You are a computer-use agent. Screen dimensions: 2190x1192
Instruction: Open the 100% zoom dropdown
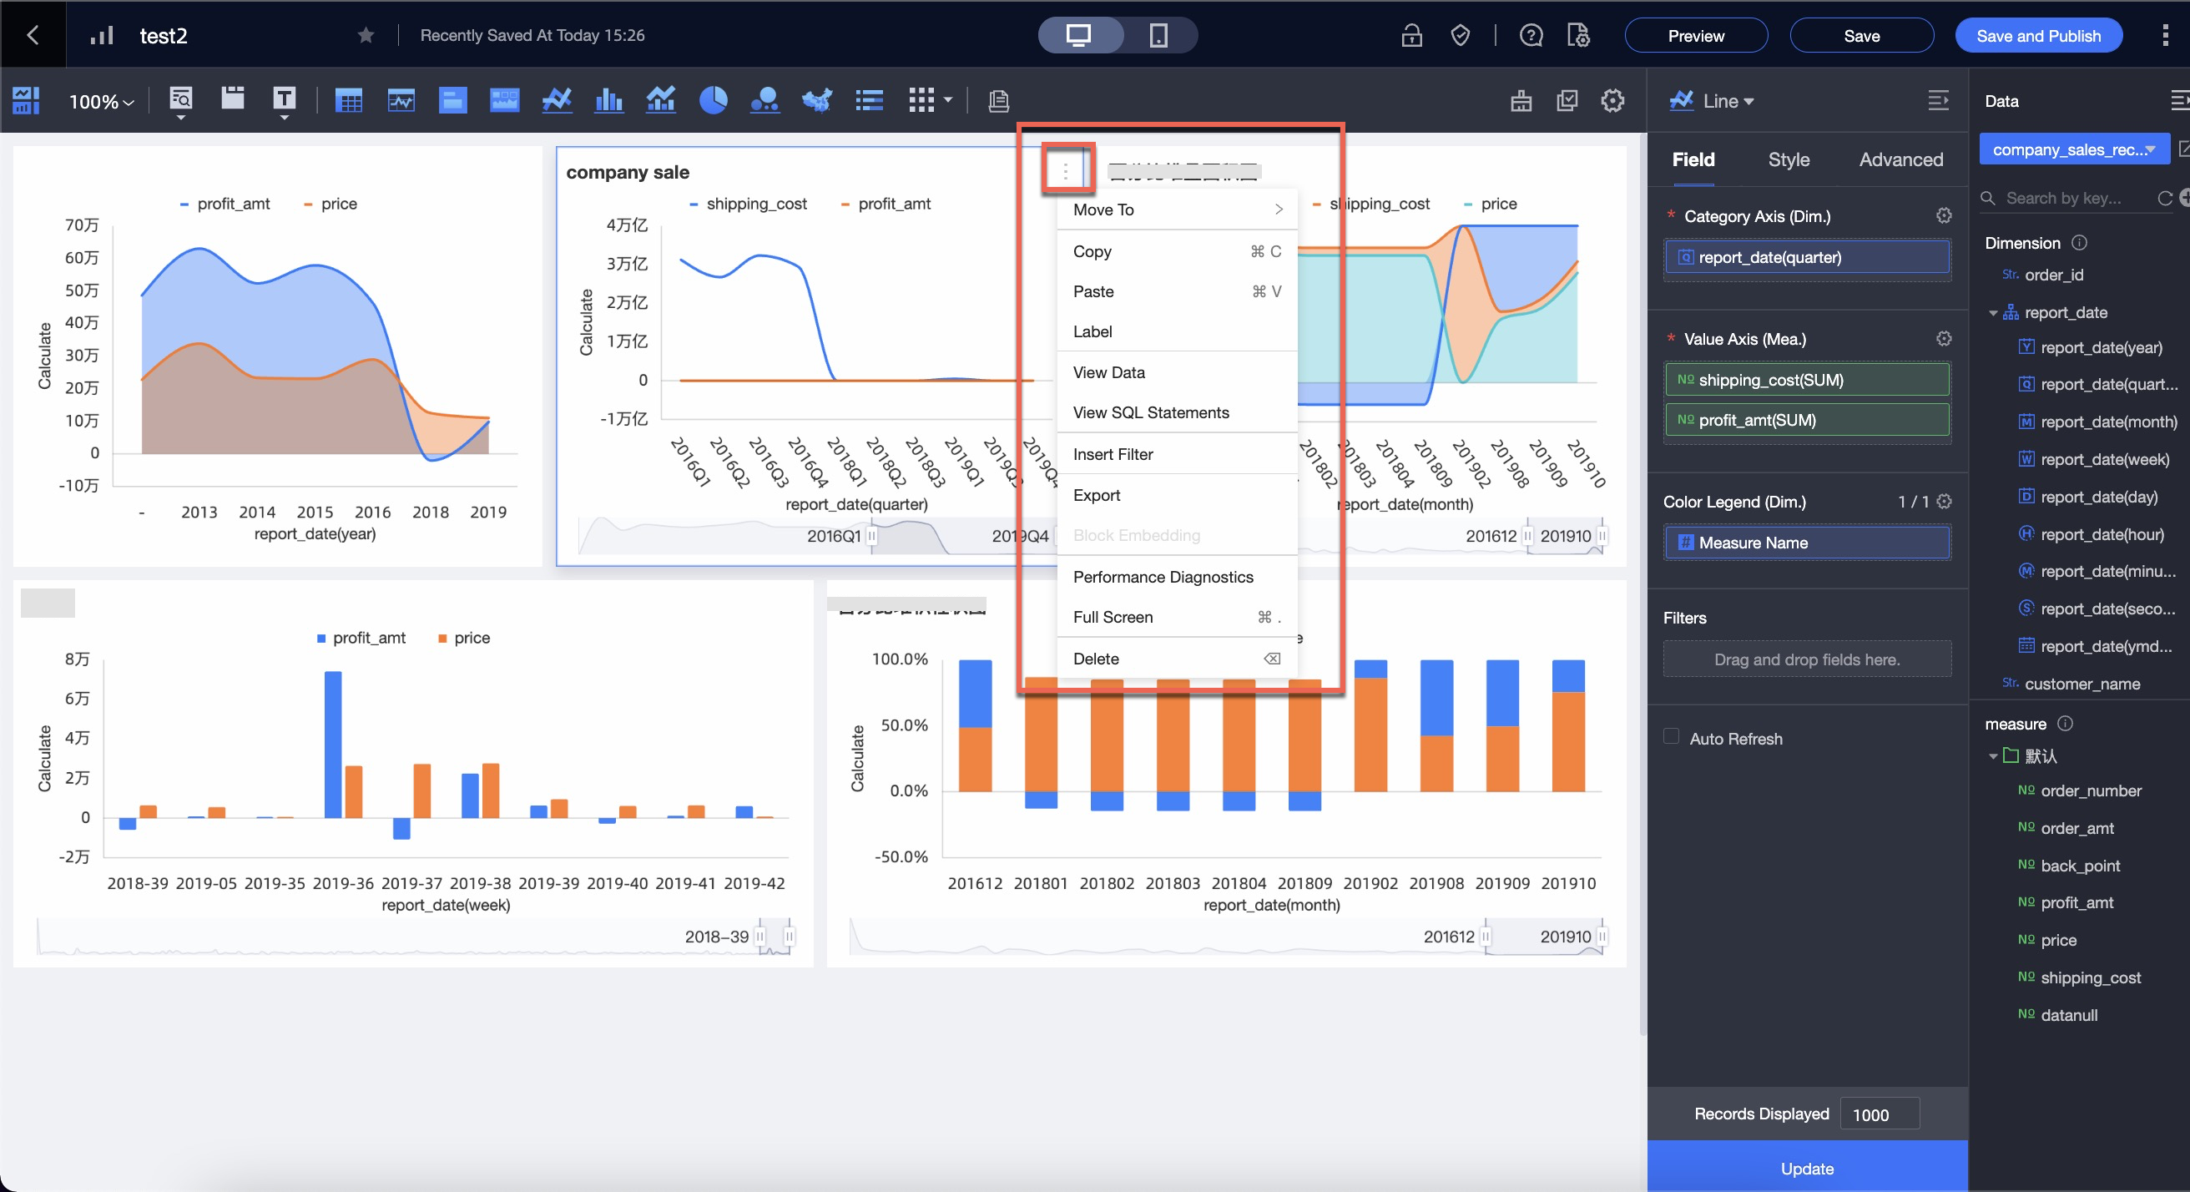[101, 102]
